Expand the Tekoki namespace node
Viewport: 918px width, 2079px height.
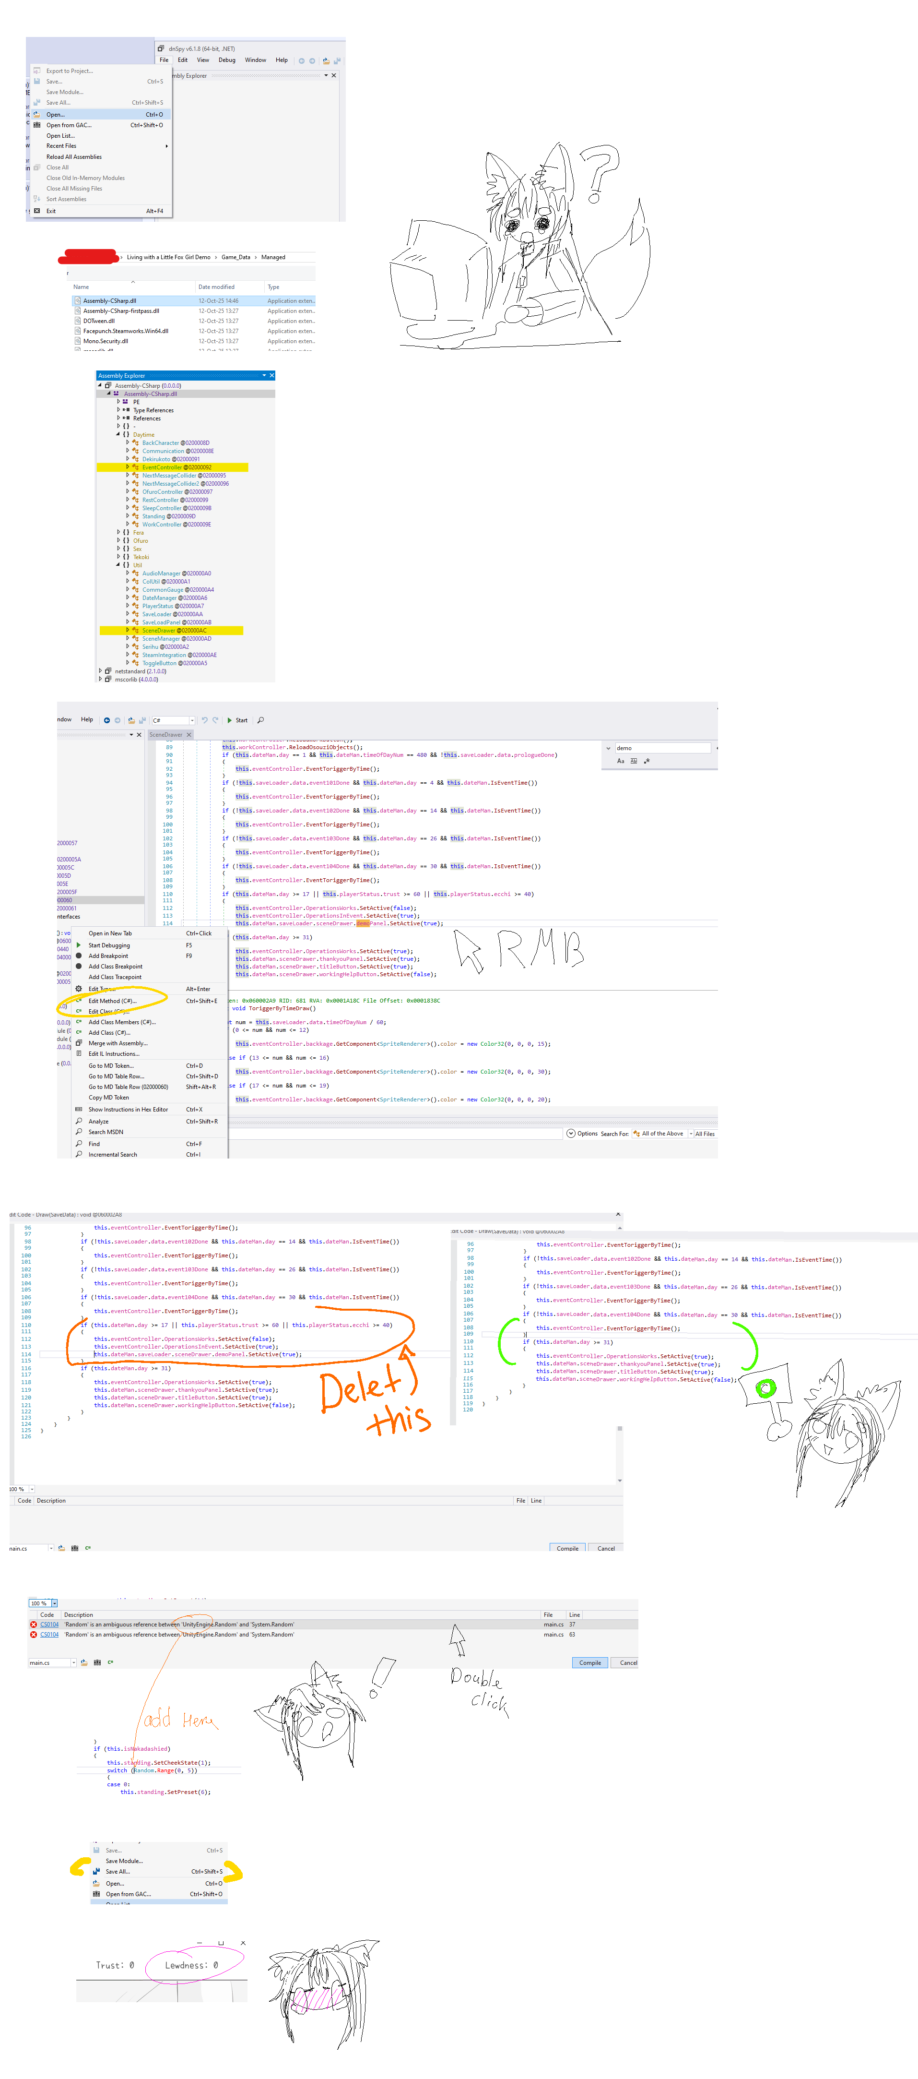pyautogui.click(x=118, y=557)
